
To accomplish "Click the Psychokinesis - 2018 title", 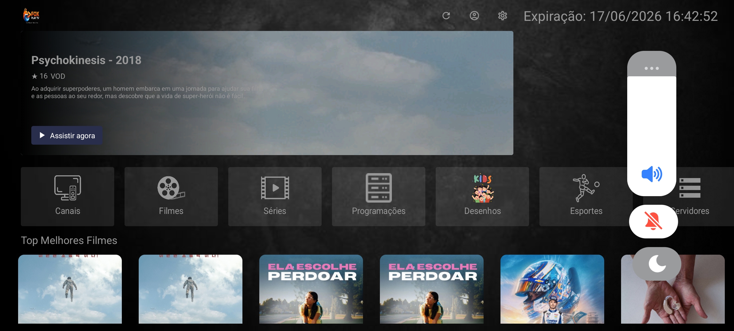I will pyautogui.click(x=86, y=60).
